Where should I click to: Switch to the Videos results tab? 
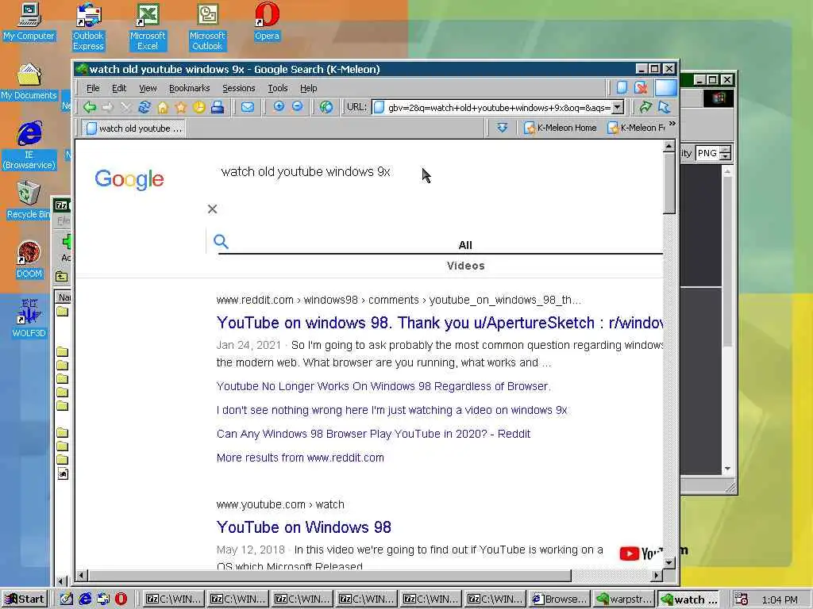point(465,266)
